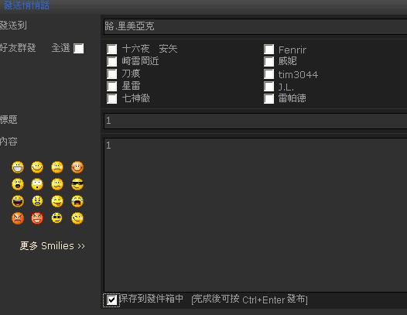Open 更多 Smilies link
Image resolution: width=407 pixels, height=315 pixels.
pyautogui.click(x=53, y=245)
